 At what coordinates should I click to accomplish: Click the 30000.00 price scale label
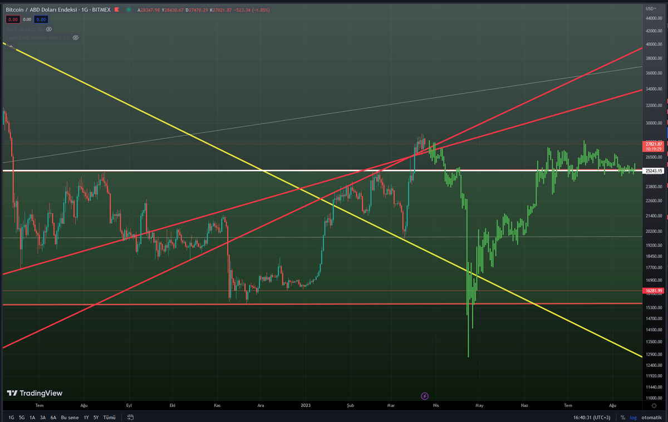point(654,124)
